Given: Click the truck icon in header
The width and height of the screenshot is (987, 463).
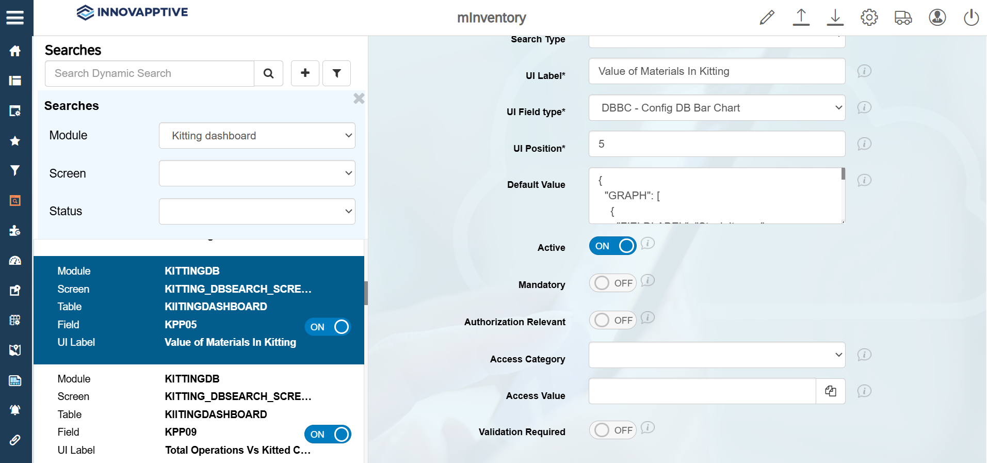Looking at the screenshot, I should (903, 18).
